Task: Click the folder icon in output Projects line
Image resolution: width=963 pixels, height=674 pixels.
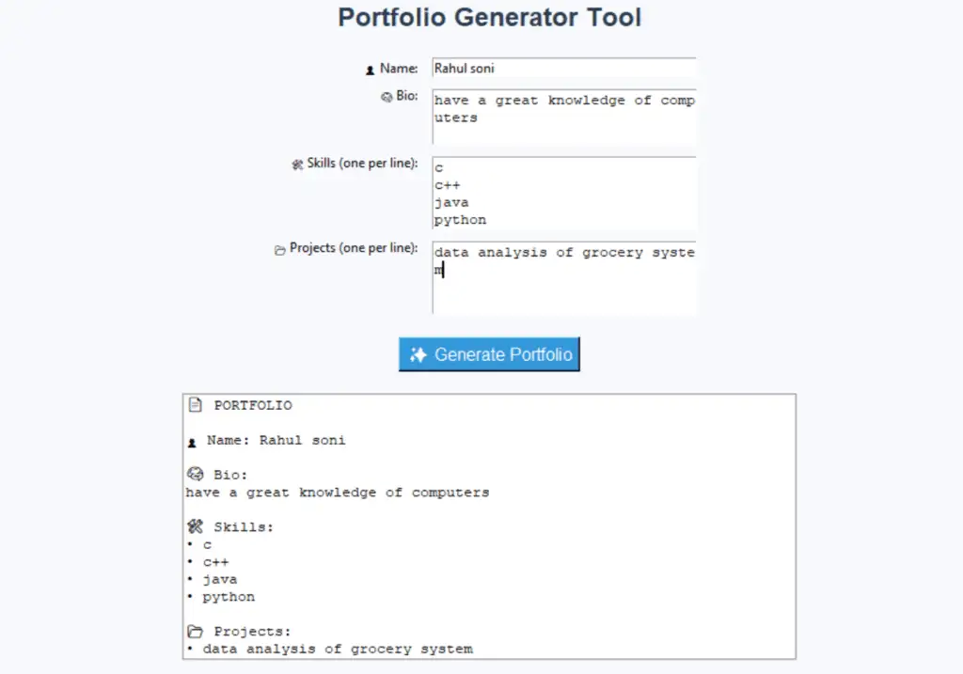Action: tap(196, 631)
